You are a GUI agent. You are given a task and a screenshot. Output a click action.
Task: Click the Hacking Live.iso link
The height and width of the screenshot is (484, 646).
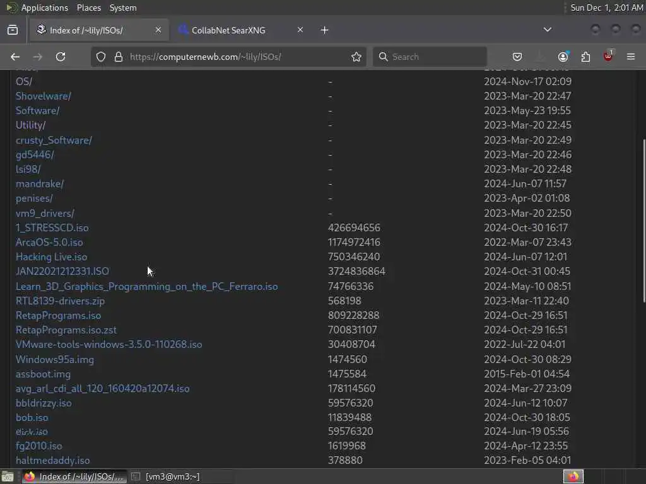coord(52,257)
